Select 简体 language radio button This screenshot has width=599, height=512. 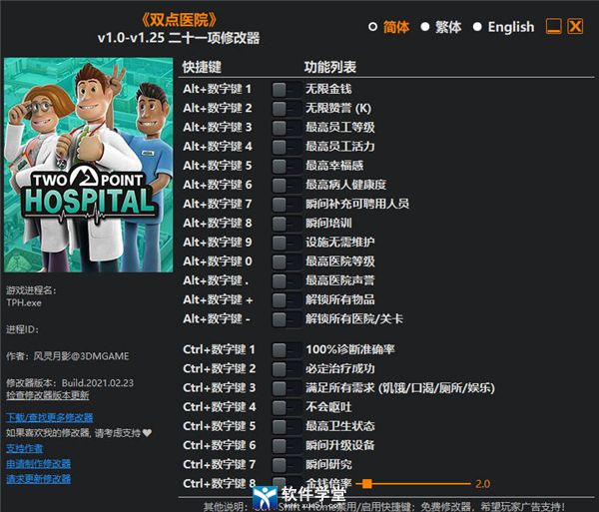click(372, 27)
